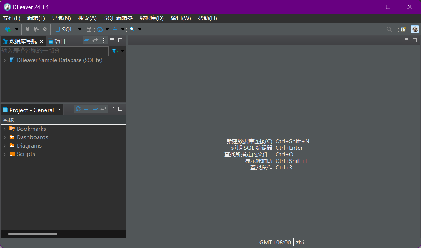Expand the Bookmarks folder arrow
This screenshot has width=421, height=248.
point(4,129)
